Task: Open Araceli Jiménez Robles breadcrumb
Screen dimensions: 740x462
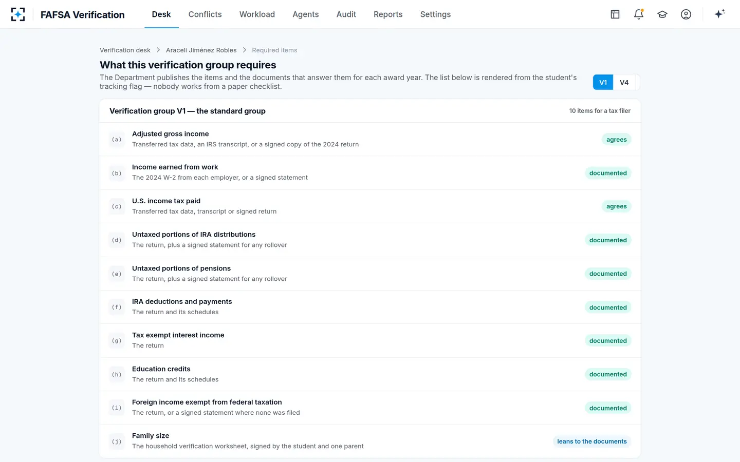Action: point(201,50)
